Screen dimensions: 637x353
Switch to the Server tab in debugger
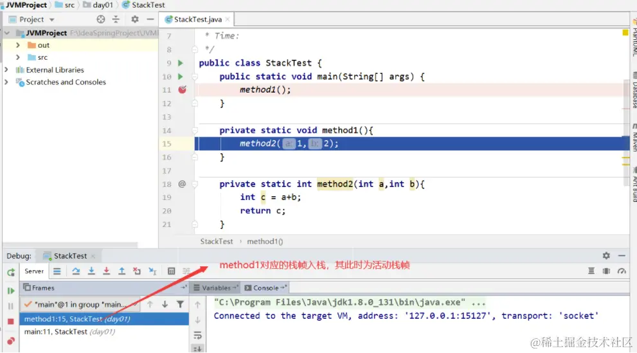point(33,271)
